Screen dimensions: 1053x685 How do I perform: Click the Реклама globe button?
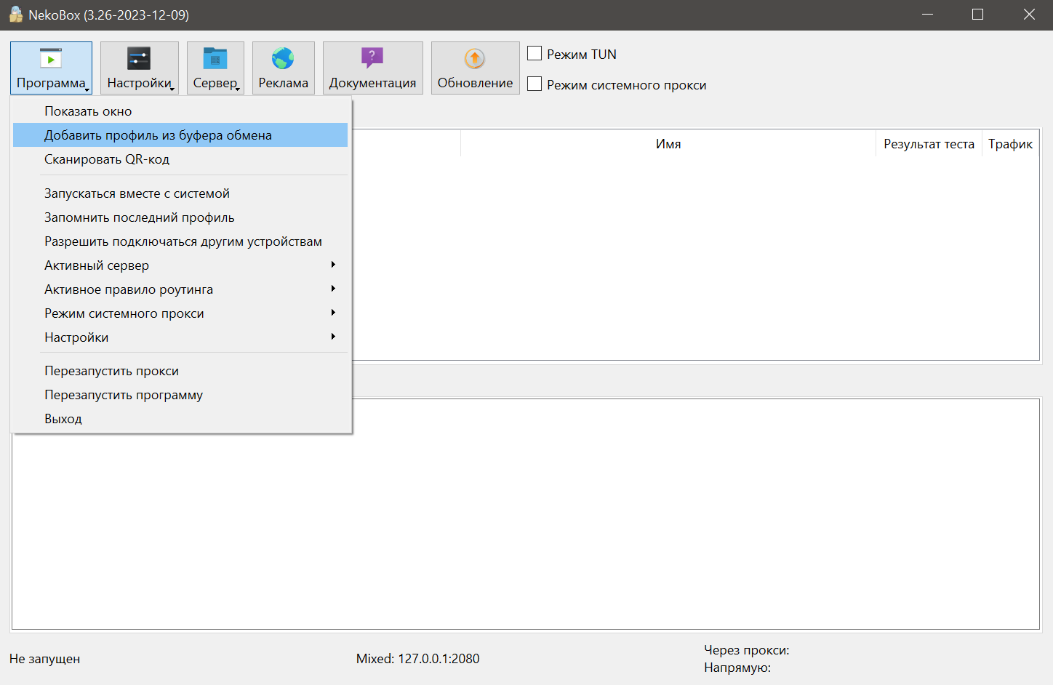[x=284, y=68]
